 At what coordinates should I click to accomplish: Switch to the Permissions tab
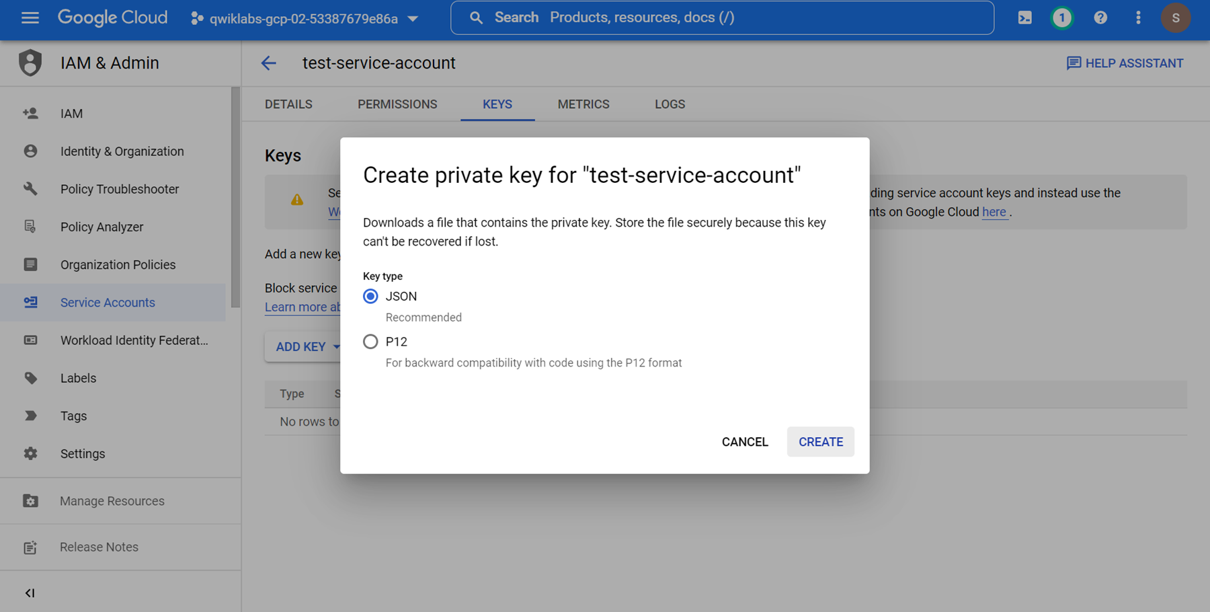coord(397,104)
